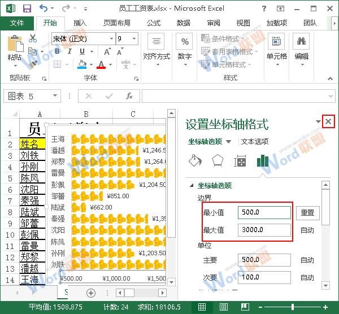Open the 对齐方式 alignment group

157,50
